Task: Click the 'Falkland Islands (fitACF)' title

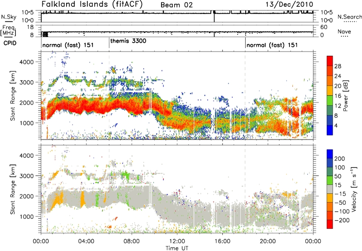Action: pos(92,4)
